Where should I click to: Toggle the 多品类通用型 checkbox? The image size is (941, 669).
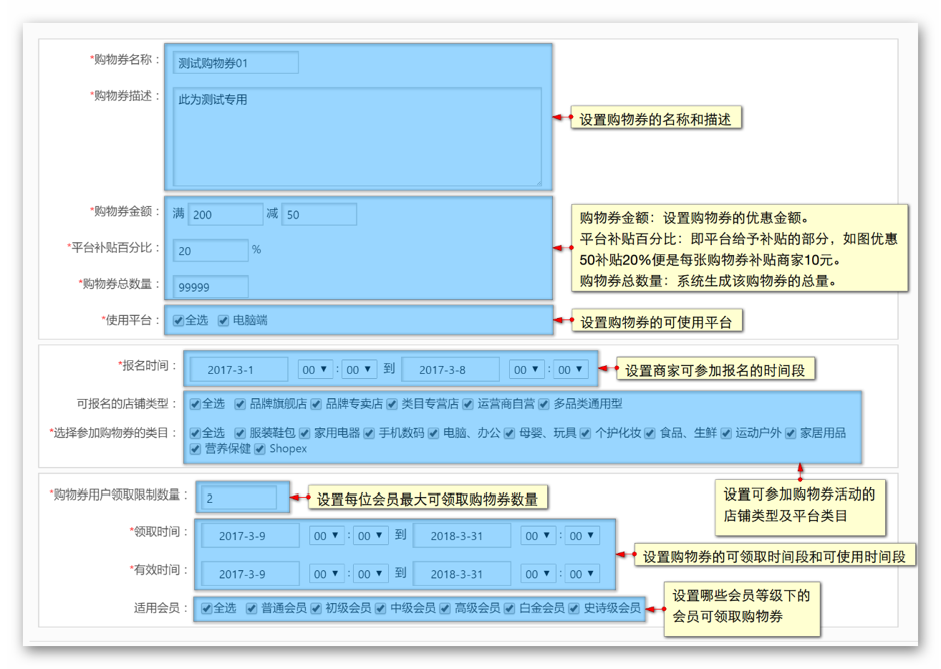[x=544, y=404]
